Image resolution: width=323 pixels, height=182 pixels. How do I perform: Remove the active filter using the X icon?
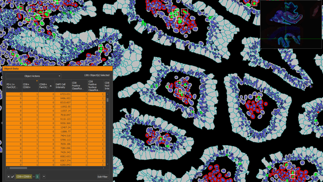click(x=8, y=177)
